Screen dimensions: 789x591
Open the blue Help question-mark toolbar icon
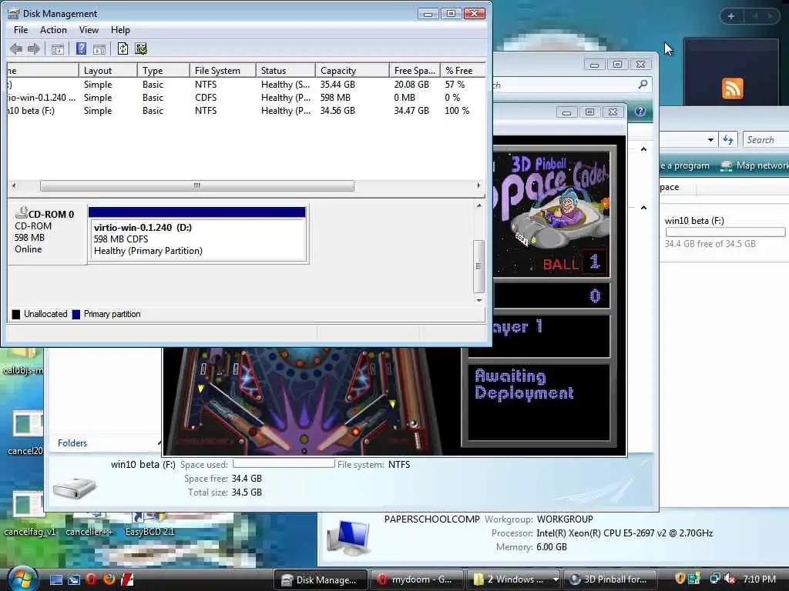(81, 48)
